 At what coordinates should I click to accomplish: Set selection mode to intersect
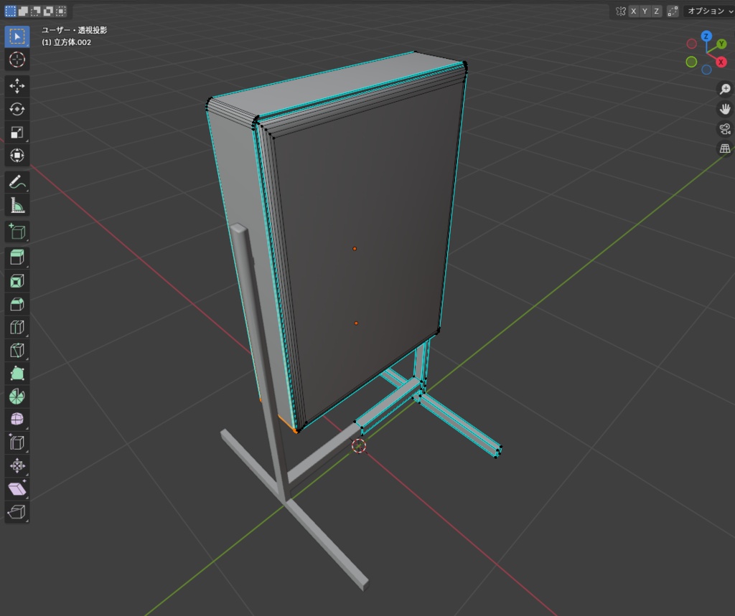click(61, 11)
